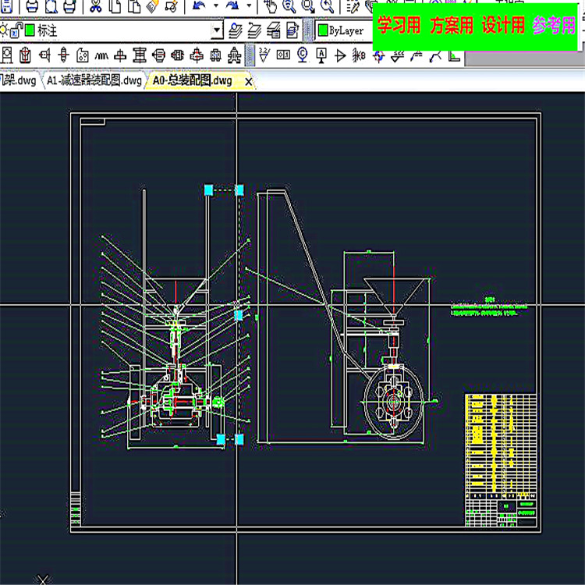The height and width of the screenshot is (585, 585).
Task: Click the cyan grip at mid-right of selection
Action: pyautogui.click(x=239, y=315)
